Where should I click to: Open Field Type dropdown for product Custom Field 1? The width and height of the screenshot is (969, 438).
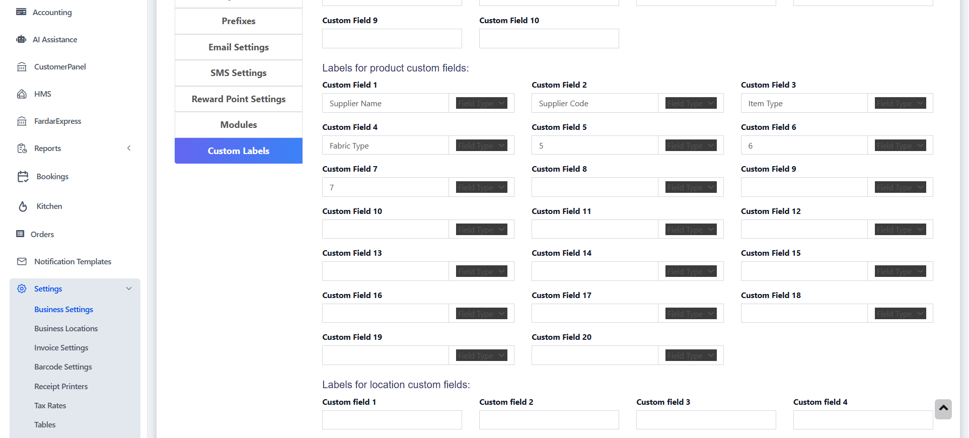point(481,103)
